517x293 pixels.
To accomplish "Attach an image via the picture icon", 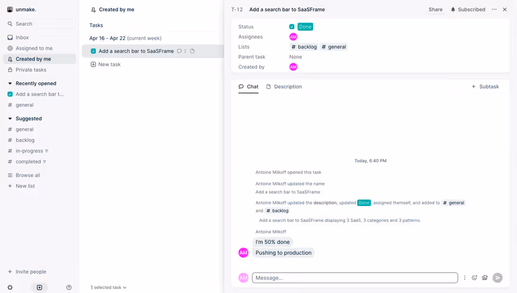I will (484, 278).
